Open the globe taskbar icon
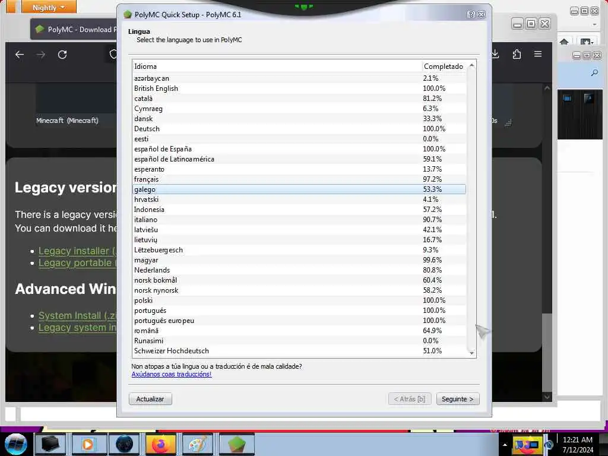608x456 pixels. pos(124,444)
